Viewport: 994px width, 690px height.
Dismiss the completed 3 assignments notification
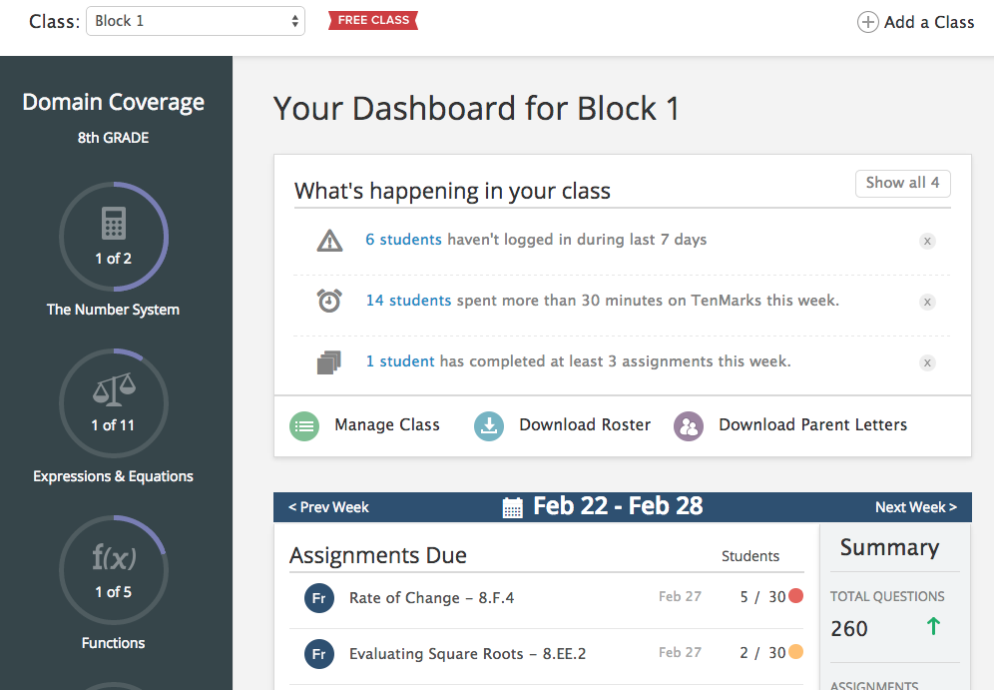pos(927,362)
